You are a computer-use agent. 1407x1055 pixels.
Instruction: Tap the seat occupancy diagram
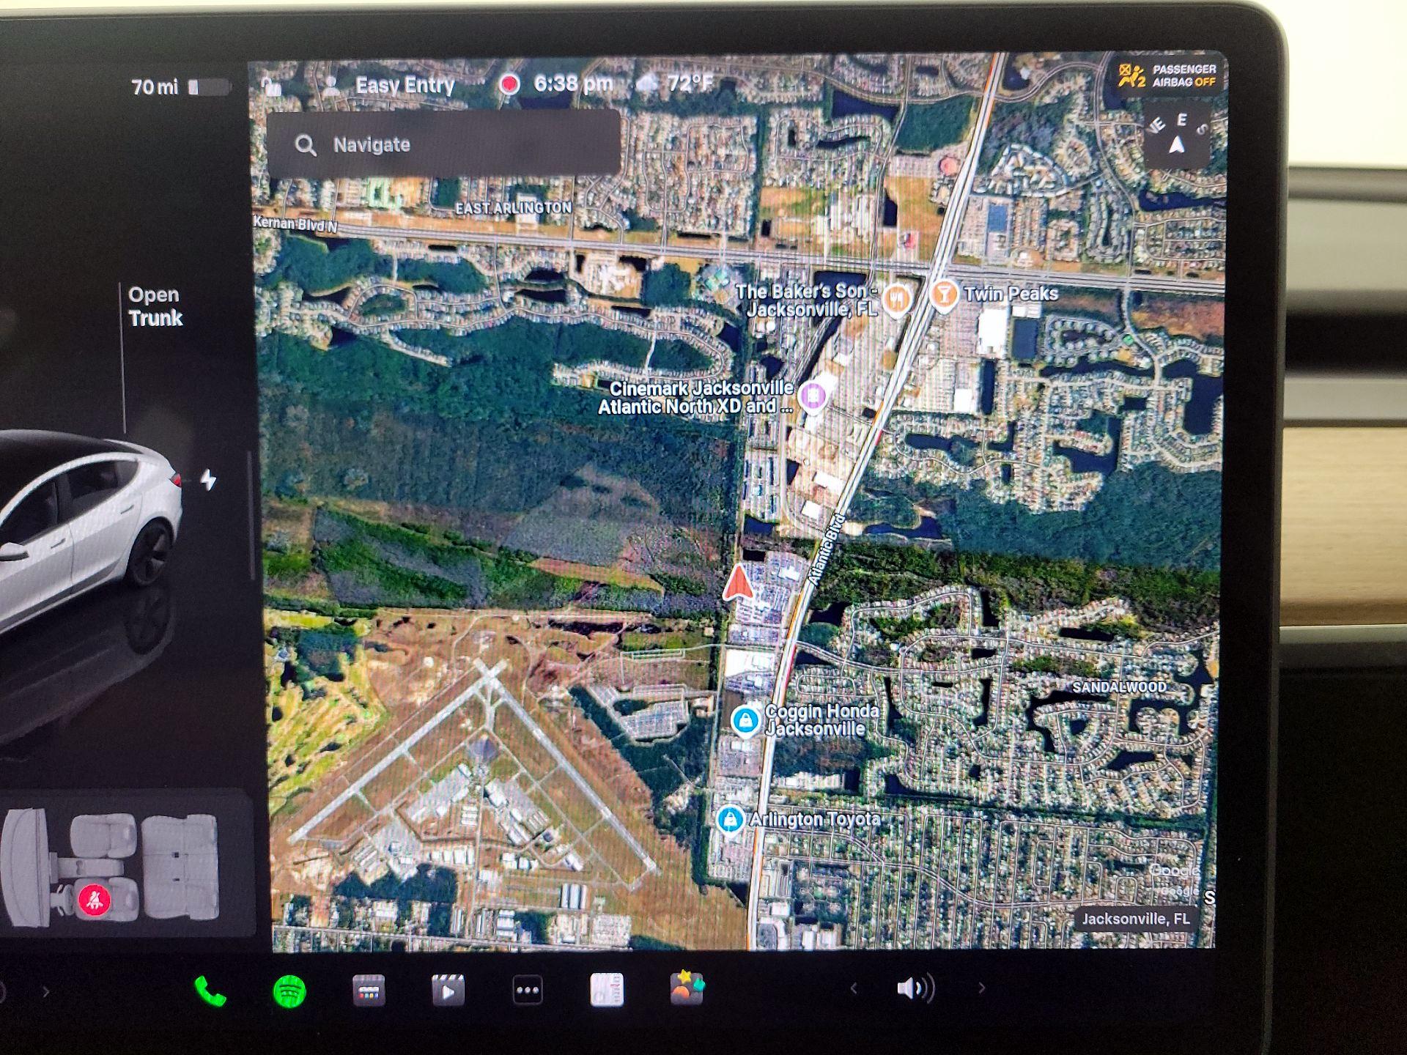110,867
